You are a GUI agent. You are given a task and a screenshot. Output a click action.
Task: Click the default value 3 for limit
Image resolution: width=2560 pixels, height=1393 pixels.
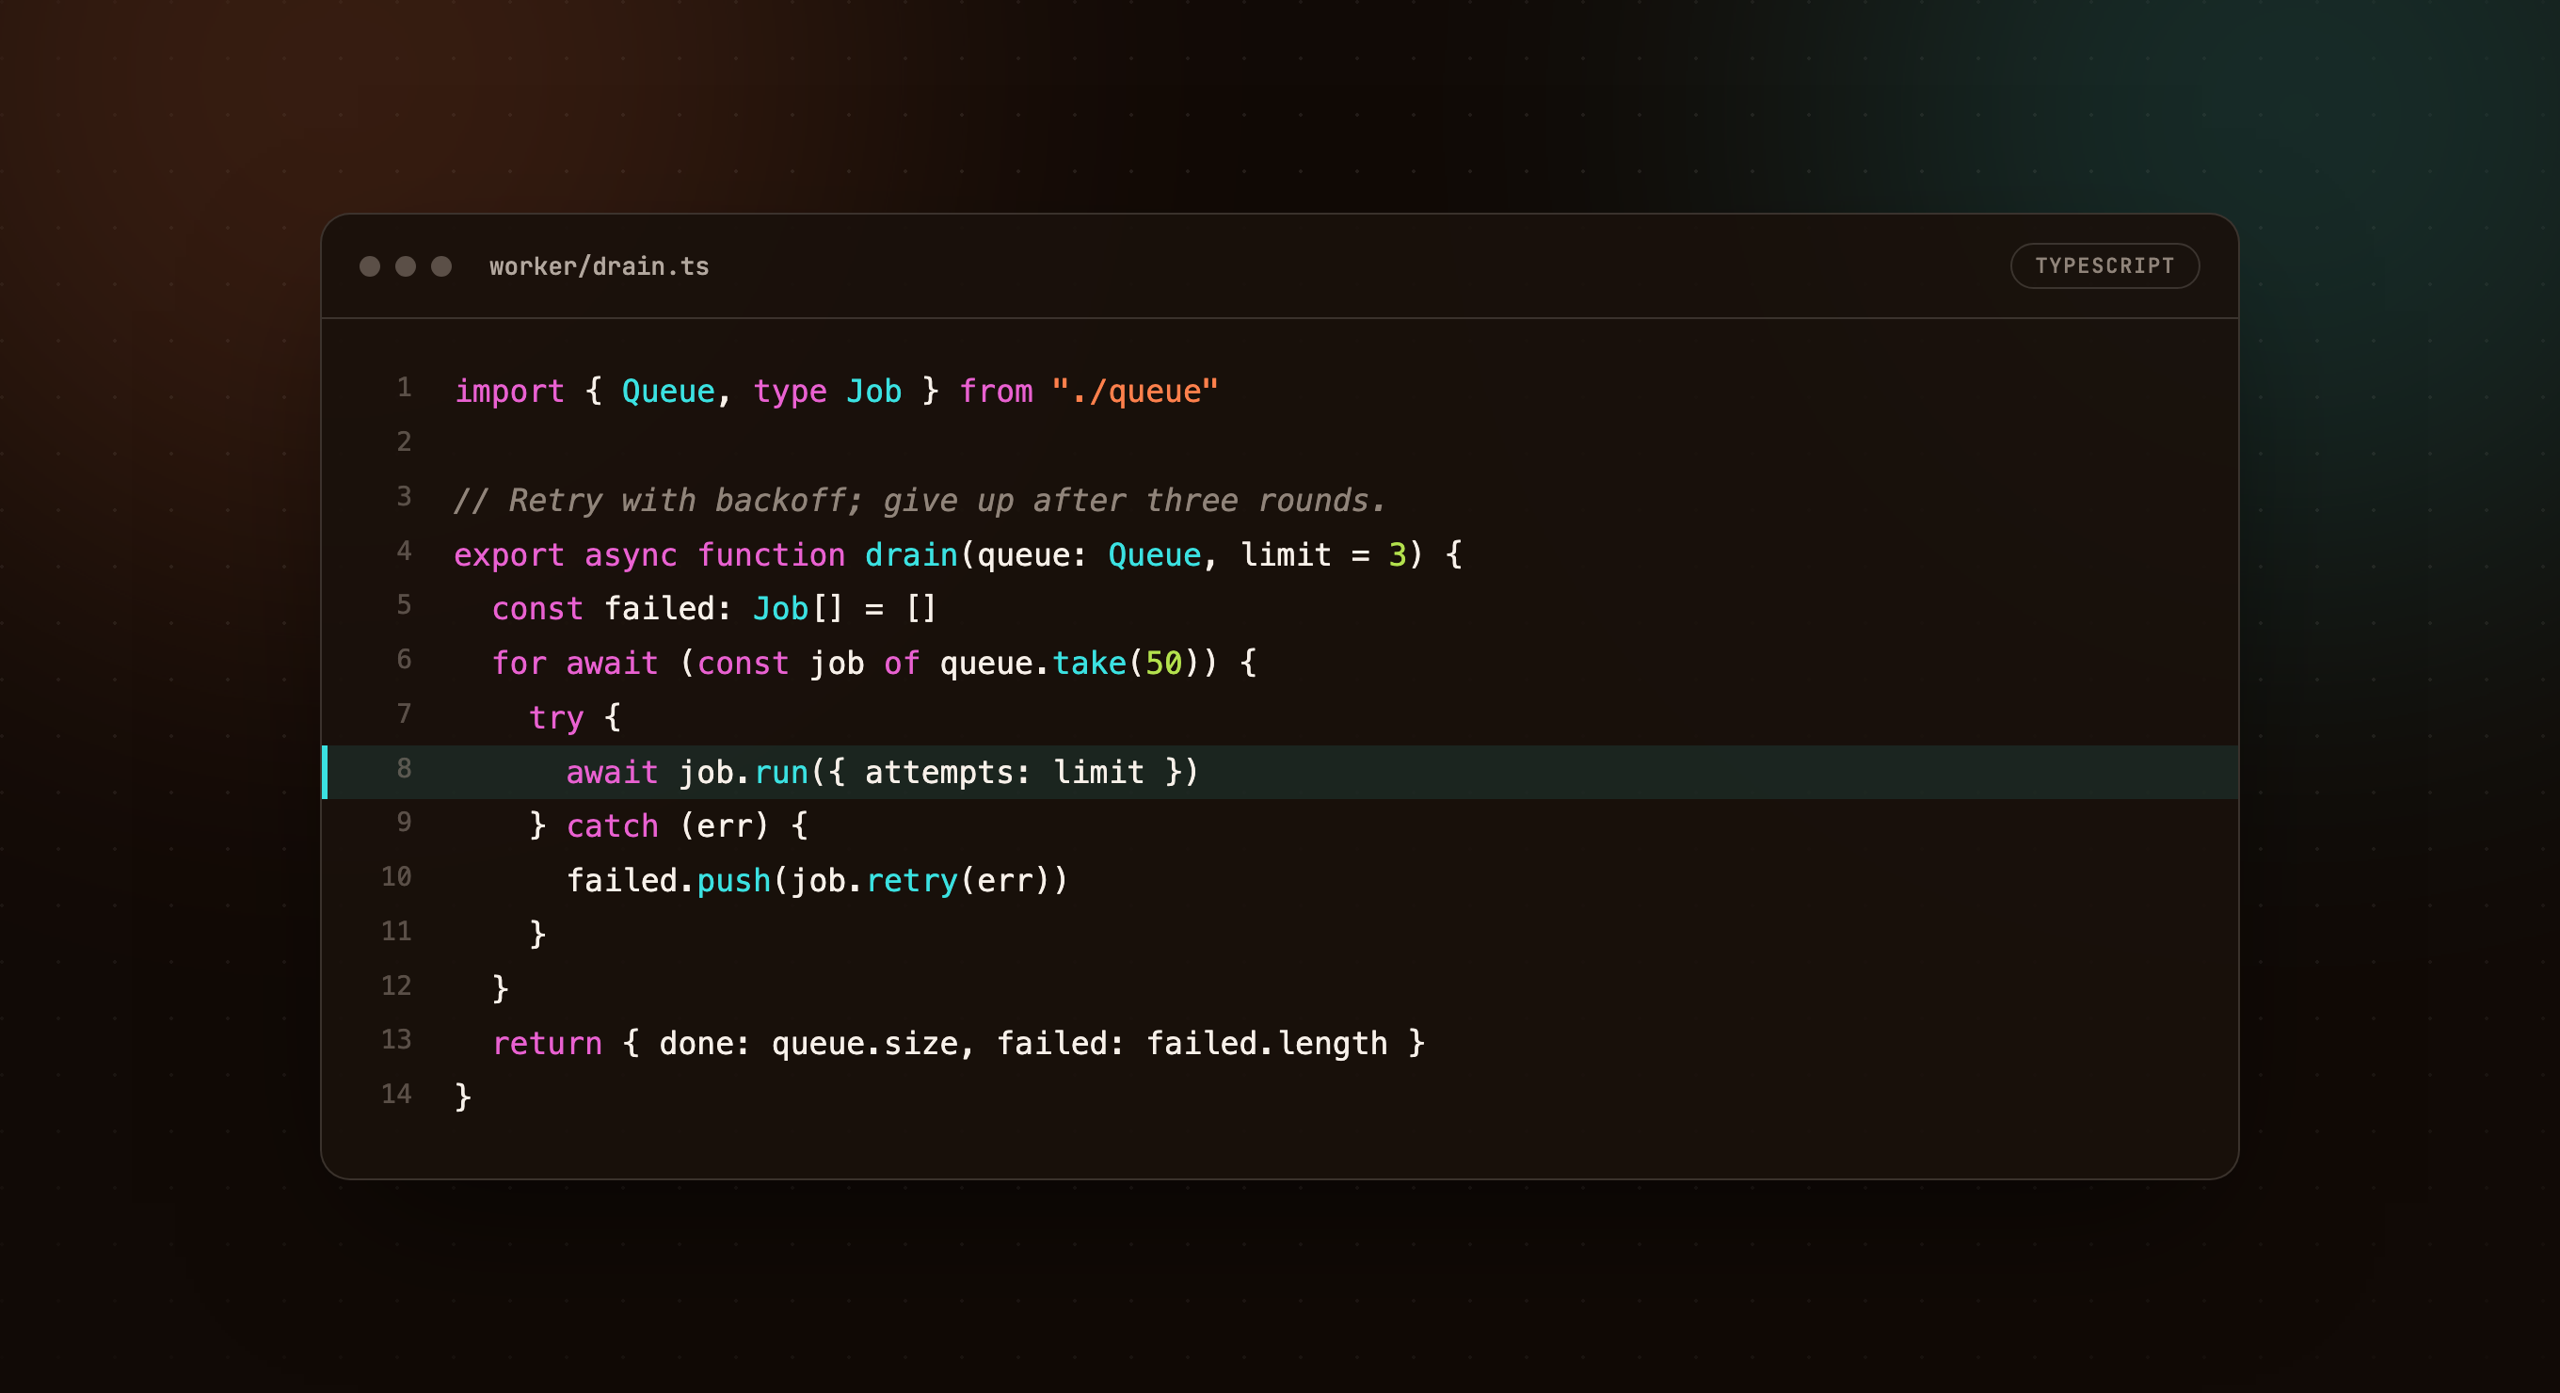tap(1398, 554)
